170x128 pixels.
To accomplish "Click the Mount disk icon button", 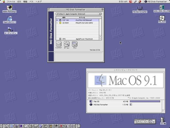I will point(74,44).
